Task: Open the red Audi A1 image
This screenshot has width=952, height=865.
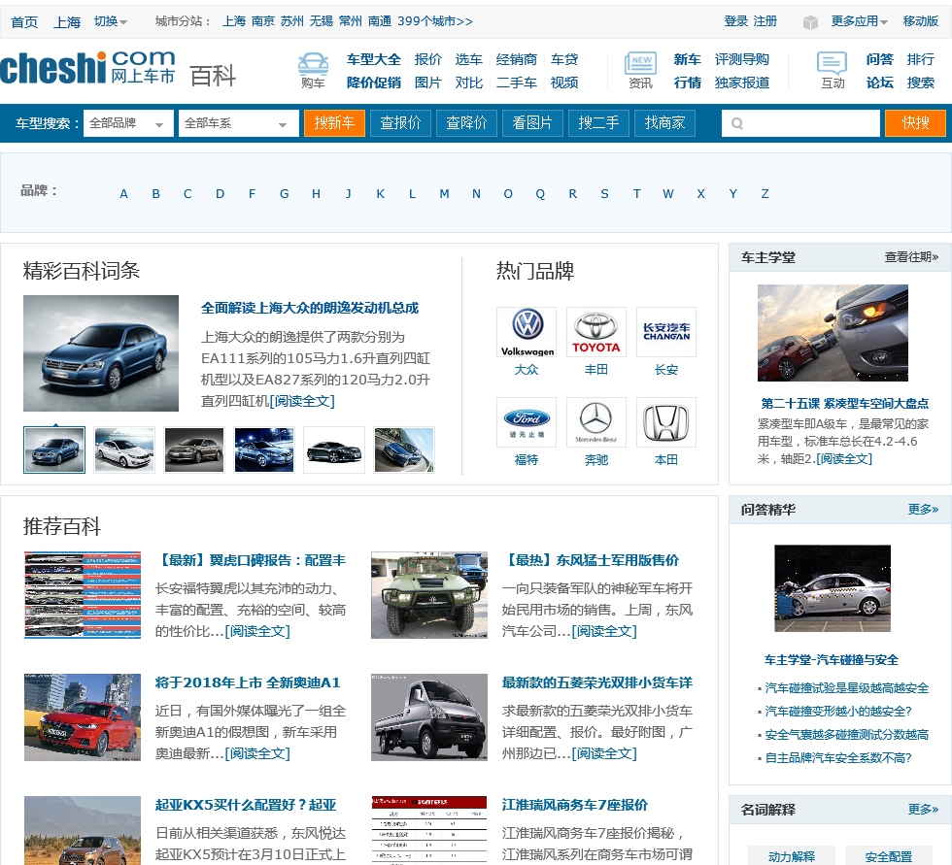Action: (x=83, y=717)
